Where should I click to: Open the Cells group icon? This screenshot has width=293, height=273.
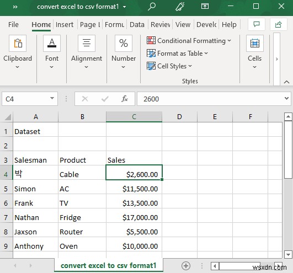point(255,44)
